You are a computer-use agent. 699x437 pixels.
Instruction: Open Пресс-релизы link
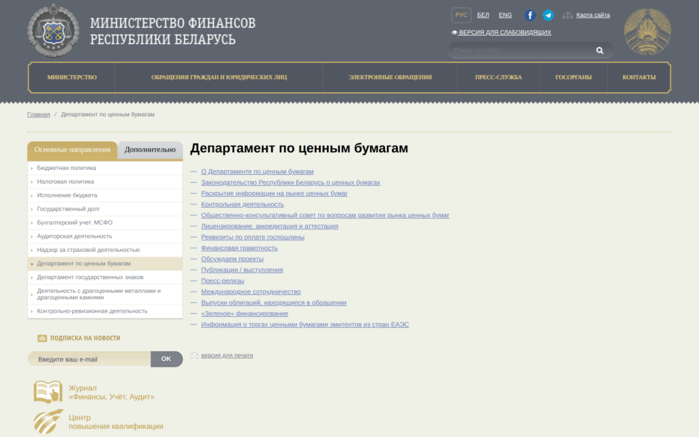[223, 281]
